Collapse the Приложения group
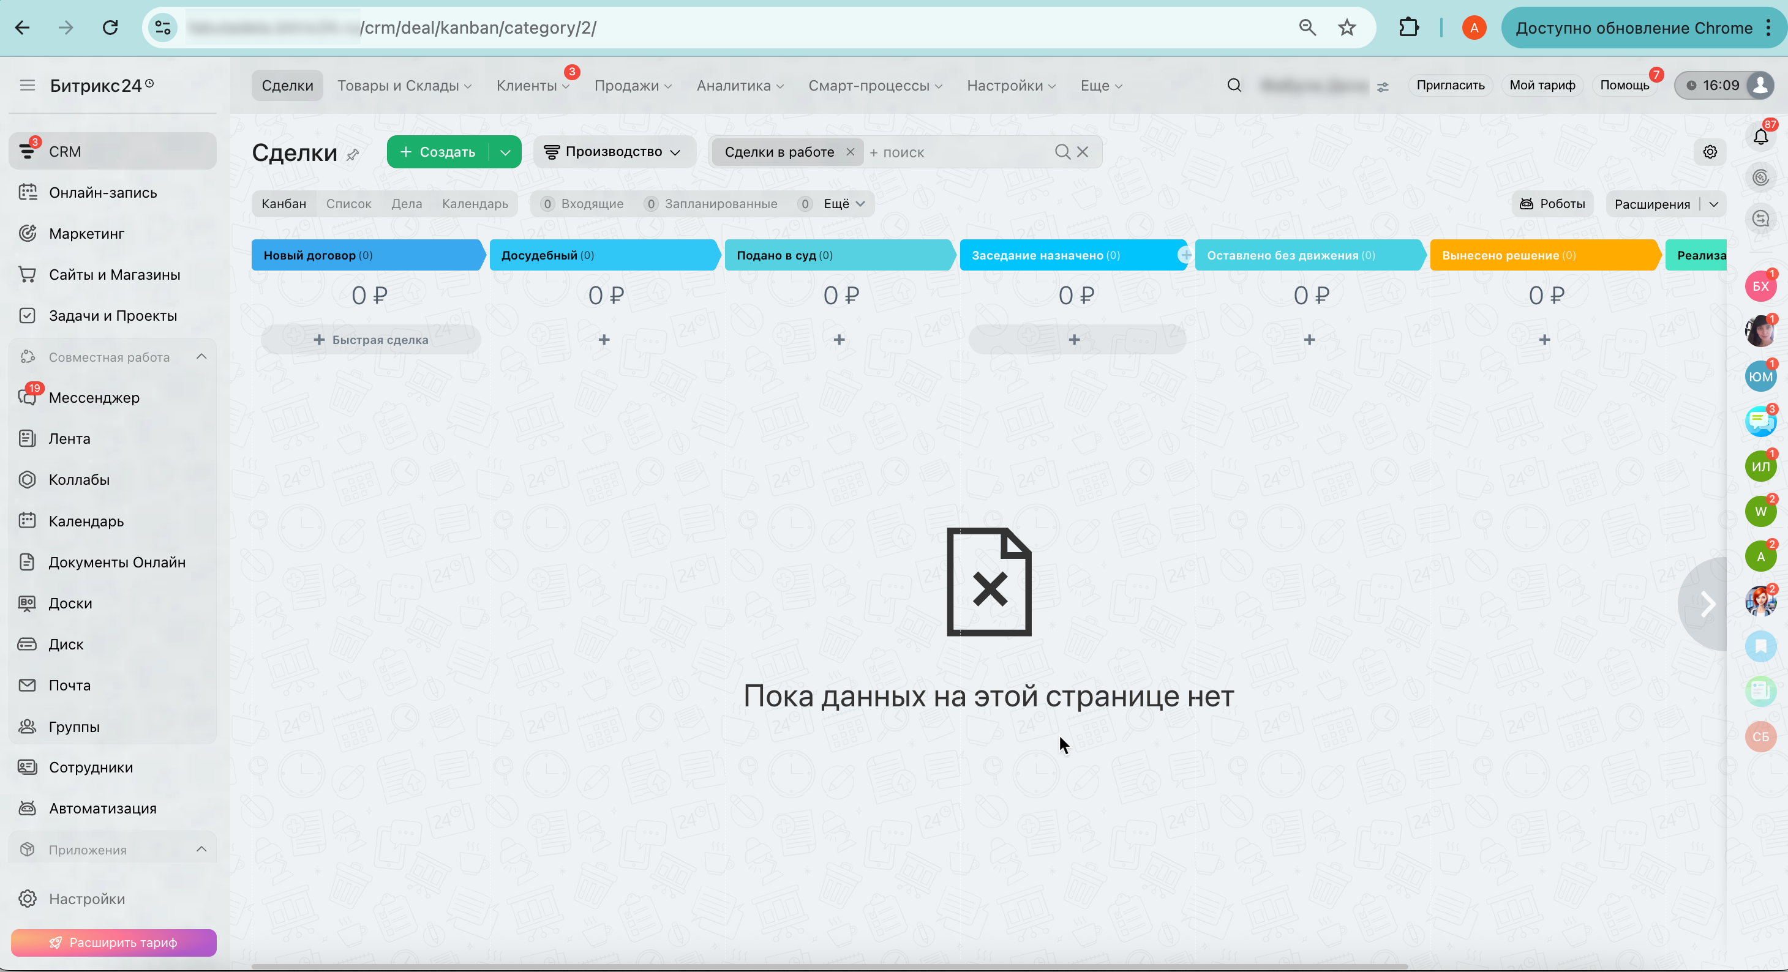The height and width of the screenshot is (972, 1788). (201, 849)
